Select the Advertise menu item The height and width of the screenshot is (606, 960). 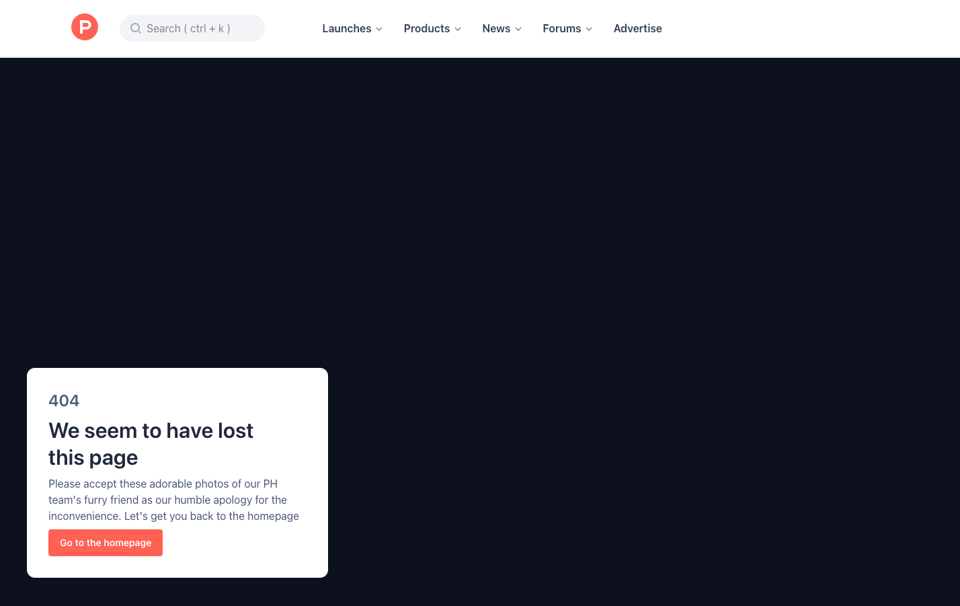tap(637, 28)
